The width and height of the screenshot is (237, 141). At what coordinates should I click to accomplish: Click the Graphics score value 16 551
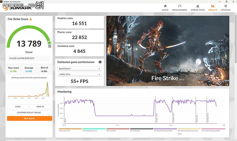pos(79,23)
